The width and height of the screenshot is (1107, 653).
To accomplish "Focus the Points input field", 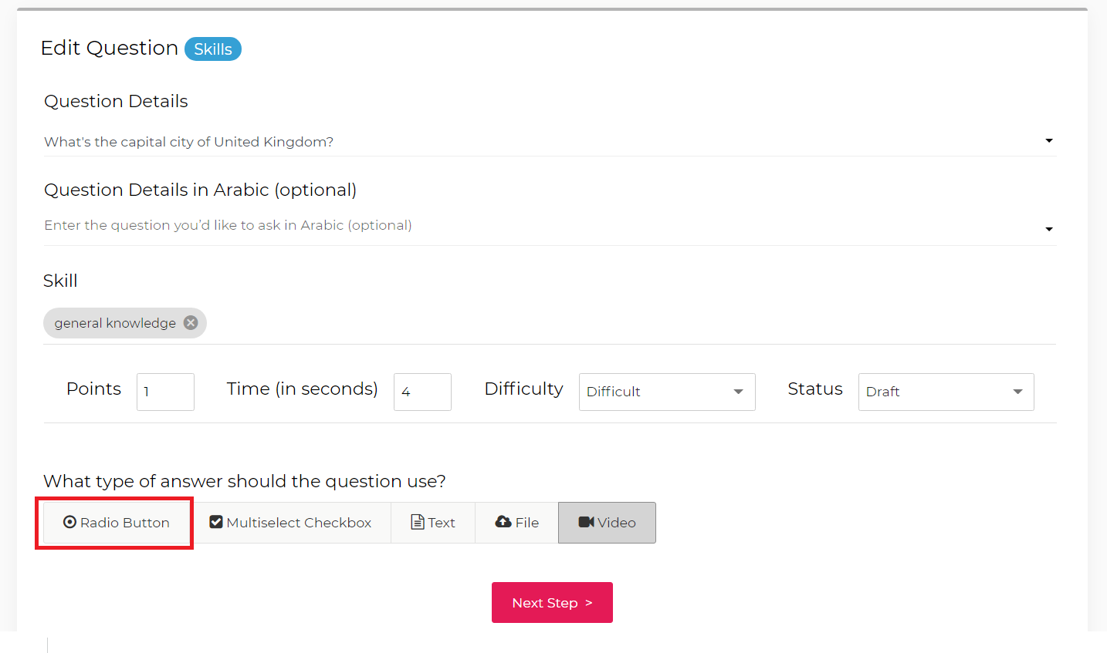I will tap(165, 392).
